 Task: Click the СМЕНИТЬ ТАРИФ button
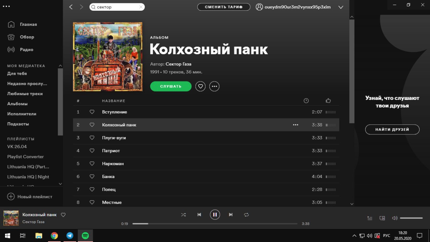(x=224, y=7)
